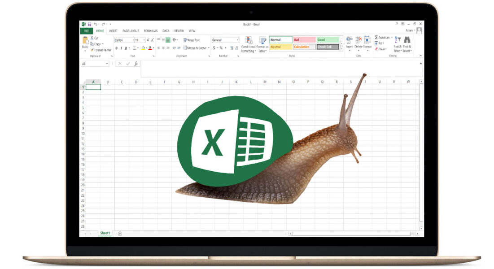
Task: Set bottom vertical alignment
Action: 168,40
